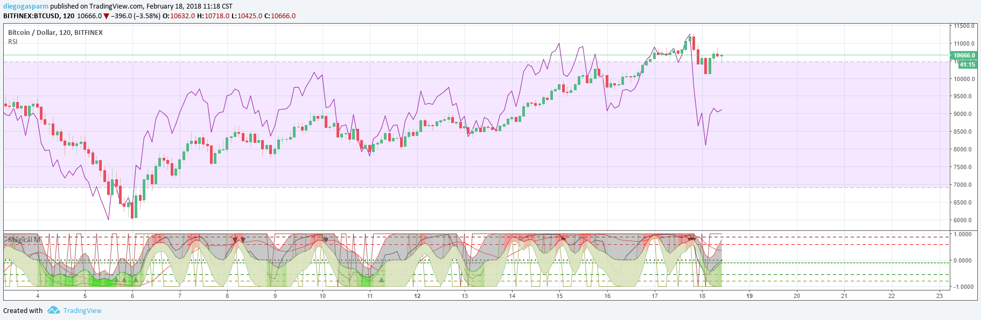Click the 11500.0 price axis label
Screen dimensions: 981x320
[964, 26]
